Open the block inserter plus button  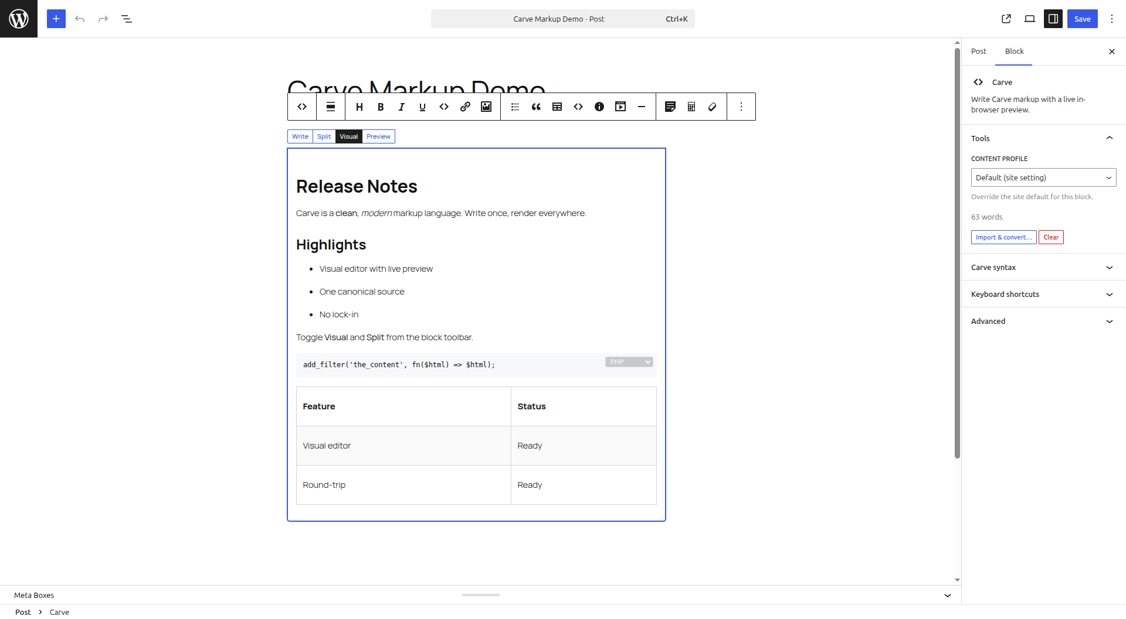point(56,19)
